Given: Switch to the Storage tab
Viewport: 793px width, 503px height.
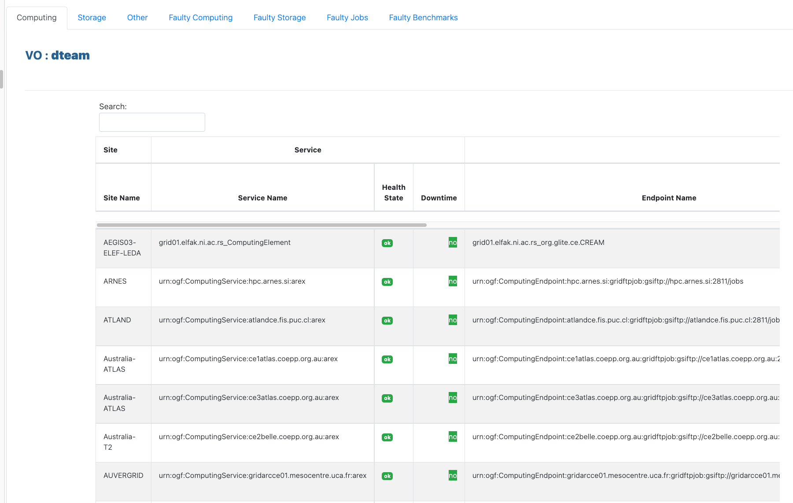Looking at the screenshot, I should tap(92, 18).
